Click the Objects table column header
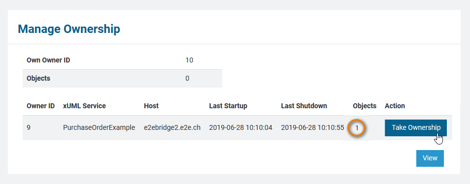 coord(365,106)
